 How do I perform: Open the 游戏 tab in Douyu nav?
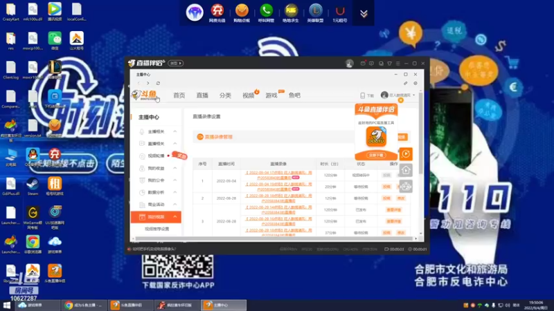pos(271,95)
